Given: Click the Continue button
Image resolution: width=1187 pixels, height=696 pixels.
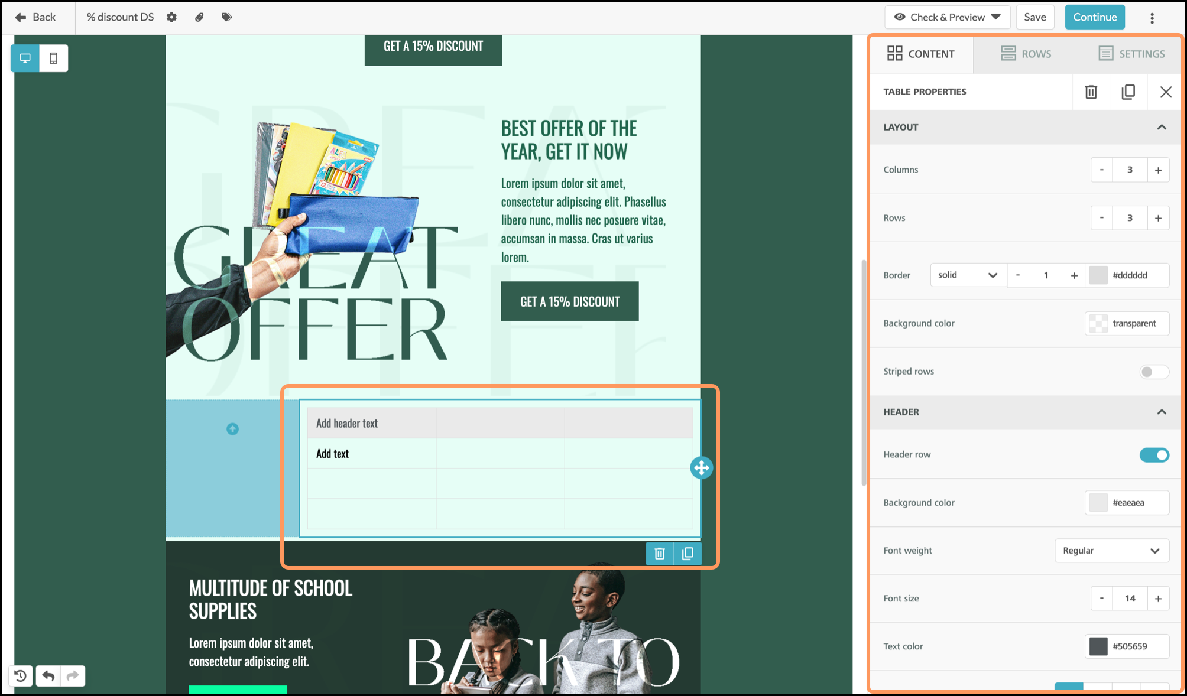Looking at the screenshot, I should click(x=1094, y=17).
